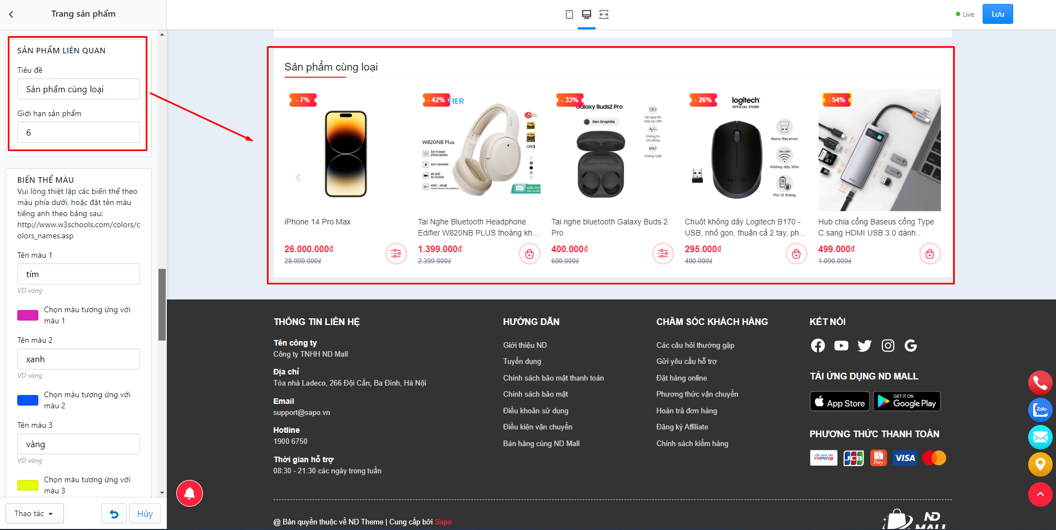1056x530 pixels.
Task: Open Các câu hỏi thường gặp link
Action: click(695, 345)
